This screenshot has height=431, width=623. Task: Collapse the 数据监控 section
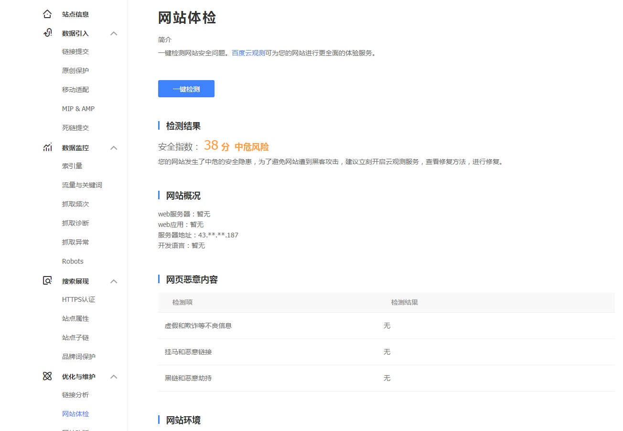114,148
